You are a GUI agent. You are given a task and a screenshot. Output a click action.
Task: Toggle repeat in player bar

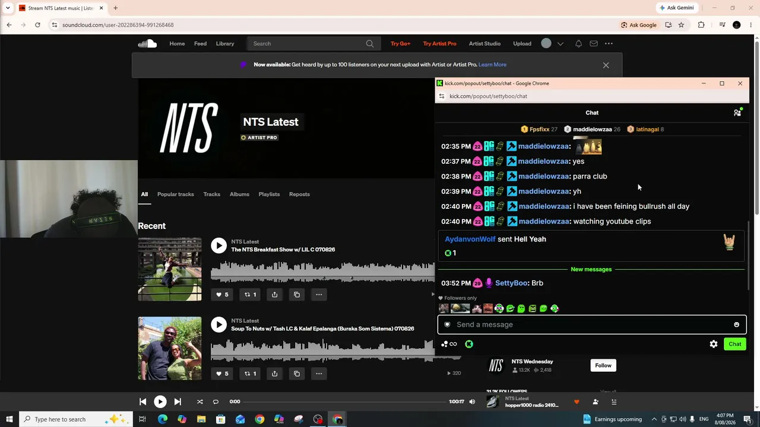(216, 401)
